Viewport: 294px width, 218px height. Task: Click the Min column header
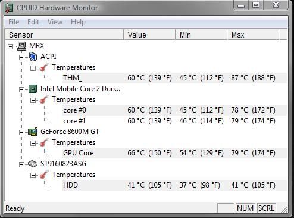pos(201,35)
